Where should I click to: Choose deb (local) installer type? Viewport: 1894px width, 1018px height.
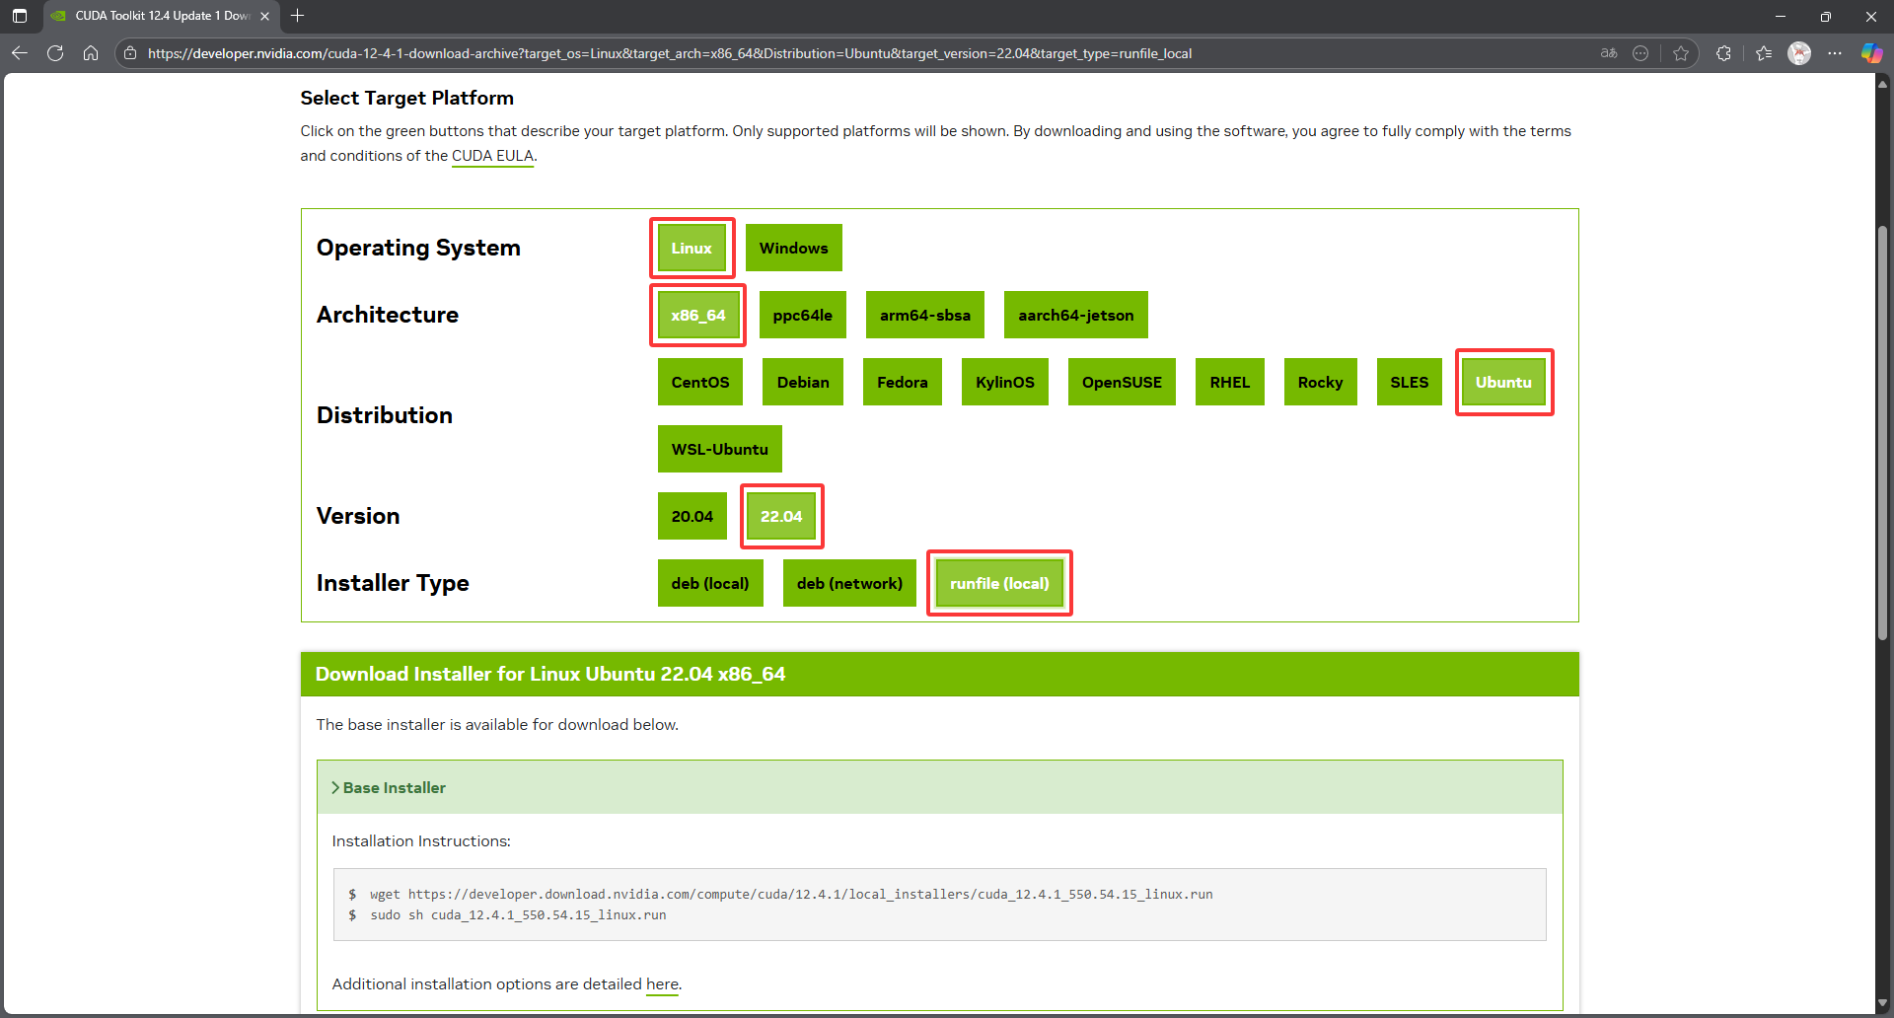pos(710,583)
